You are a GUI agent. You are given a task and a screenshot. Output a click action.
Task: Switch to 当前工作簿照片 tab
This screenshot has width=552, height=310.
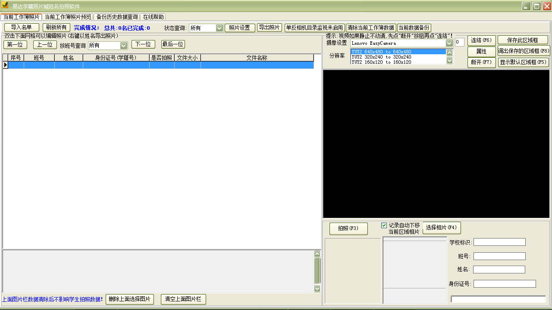pyautogui.click(x=21, y=17)
